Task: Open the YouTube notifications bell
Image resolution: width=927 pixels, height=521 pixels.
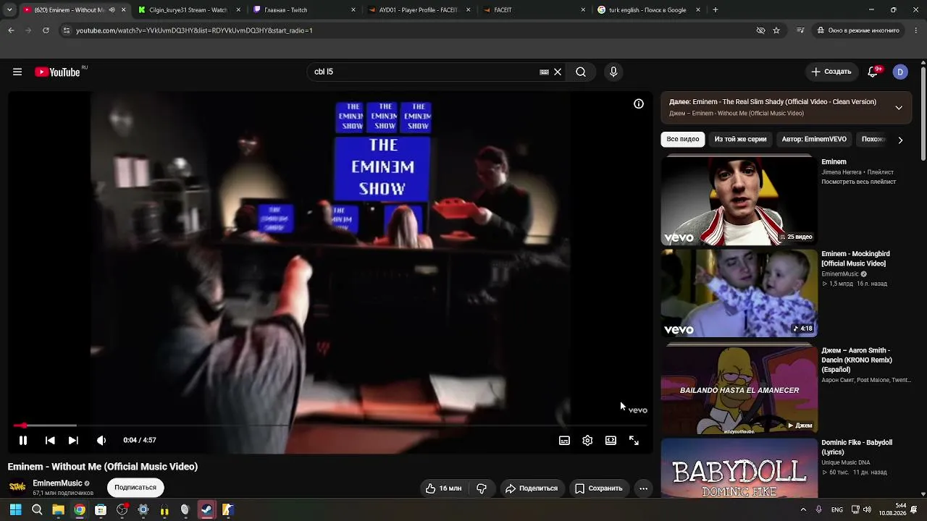Action: coord(873,72)
